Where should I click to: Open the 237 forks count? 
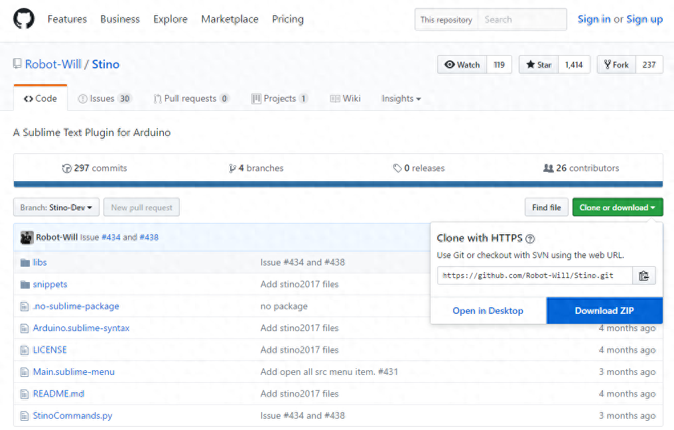pos(649,64)
